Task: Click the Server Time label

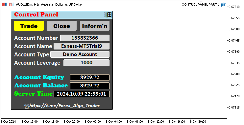Action: tap(33, 94)
